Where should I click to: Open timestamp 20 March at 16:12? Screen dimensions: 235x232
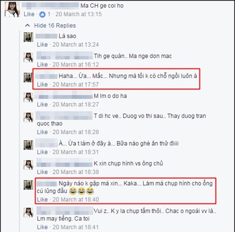(x=76, y=64)
